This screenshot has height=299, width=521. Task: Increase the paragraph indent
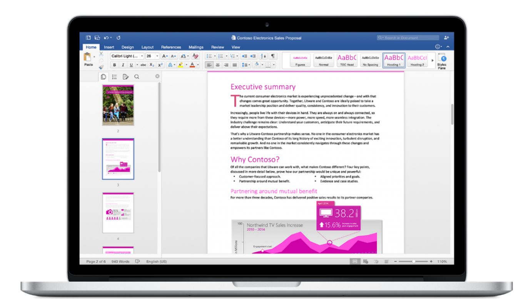click(x=253, y=56)
